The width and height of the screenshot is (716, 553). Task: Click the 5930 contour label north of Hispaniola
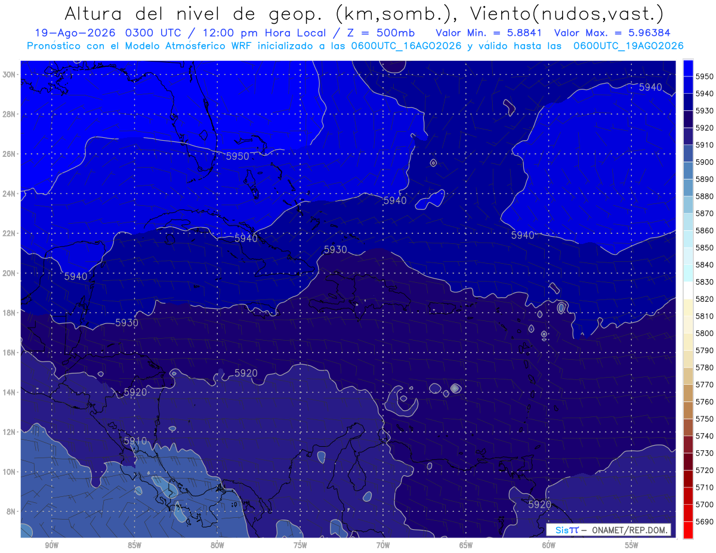coord(335,249)
